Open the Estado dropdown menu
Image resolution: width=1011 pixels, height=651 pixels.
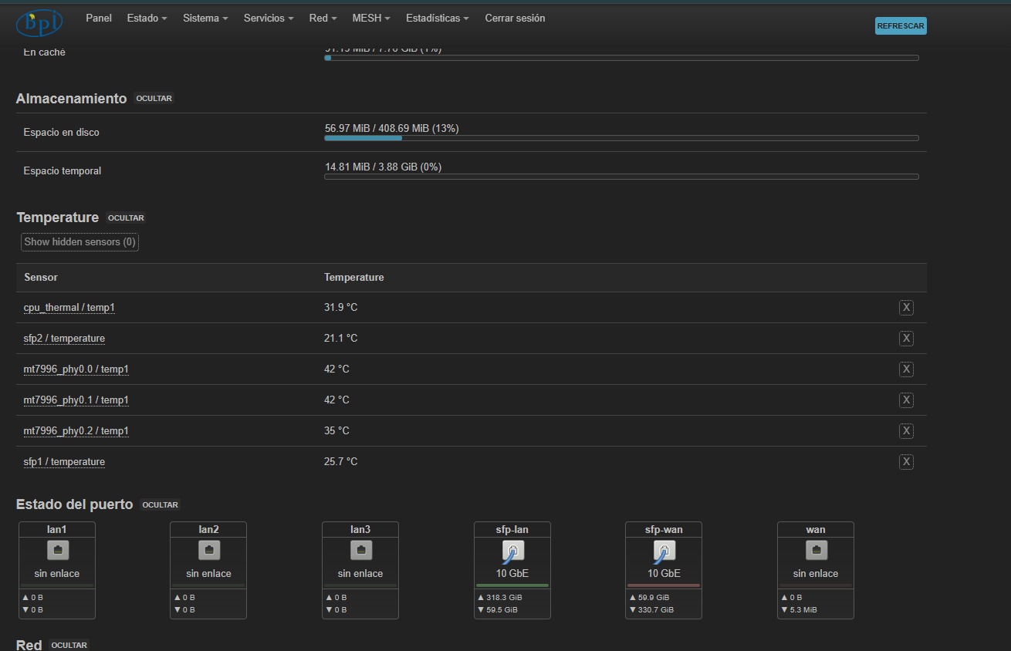click(147, 19)
